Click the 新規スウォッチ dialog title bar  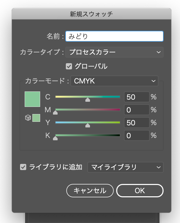92,14
